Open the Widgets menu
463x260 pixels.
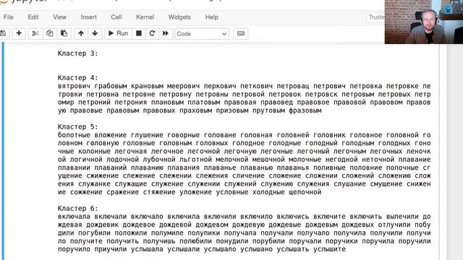[179, 17]
